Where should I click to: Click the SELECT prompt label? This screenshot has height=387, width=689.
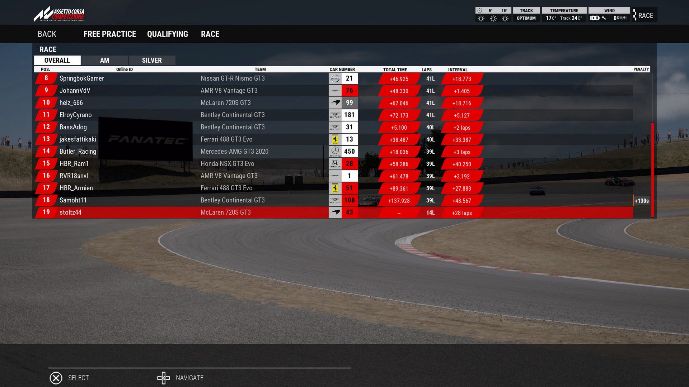(x=78, y=378)
